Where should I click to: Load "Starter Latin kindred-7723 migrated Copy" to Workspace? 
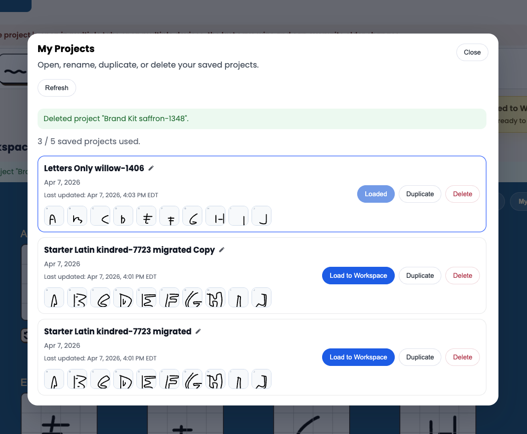358,275
